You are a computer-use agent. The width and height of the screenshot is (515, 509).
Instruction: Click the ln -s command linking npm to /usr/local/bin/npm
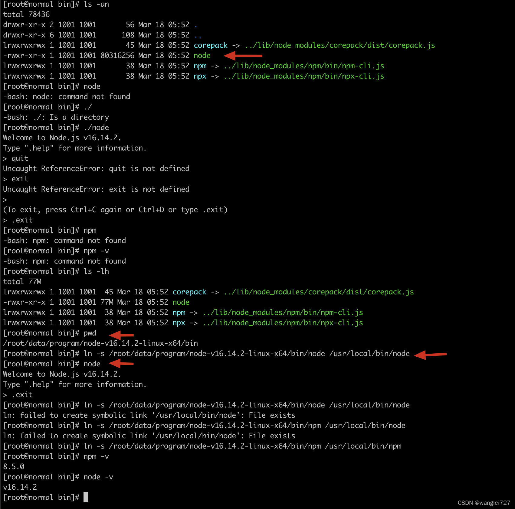pyautogui.click(x=242, y=446)
